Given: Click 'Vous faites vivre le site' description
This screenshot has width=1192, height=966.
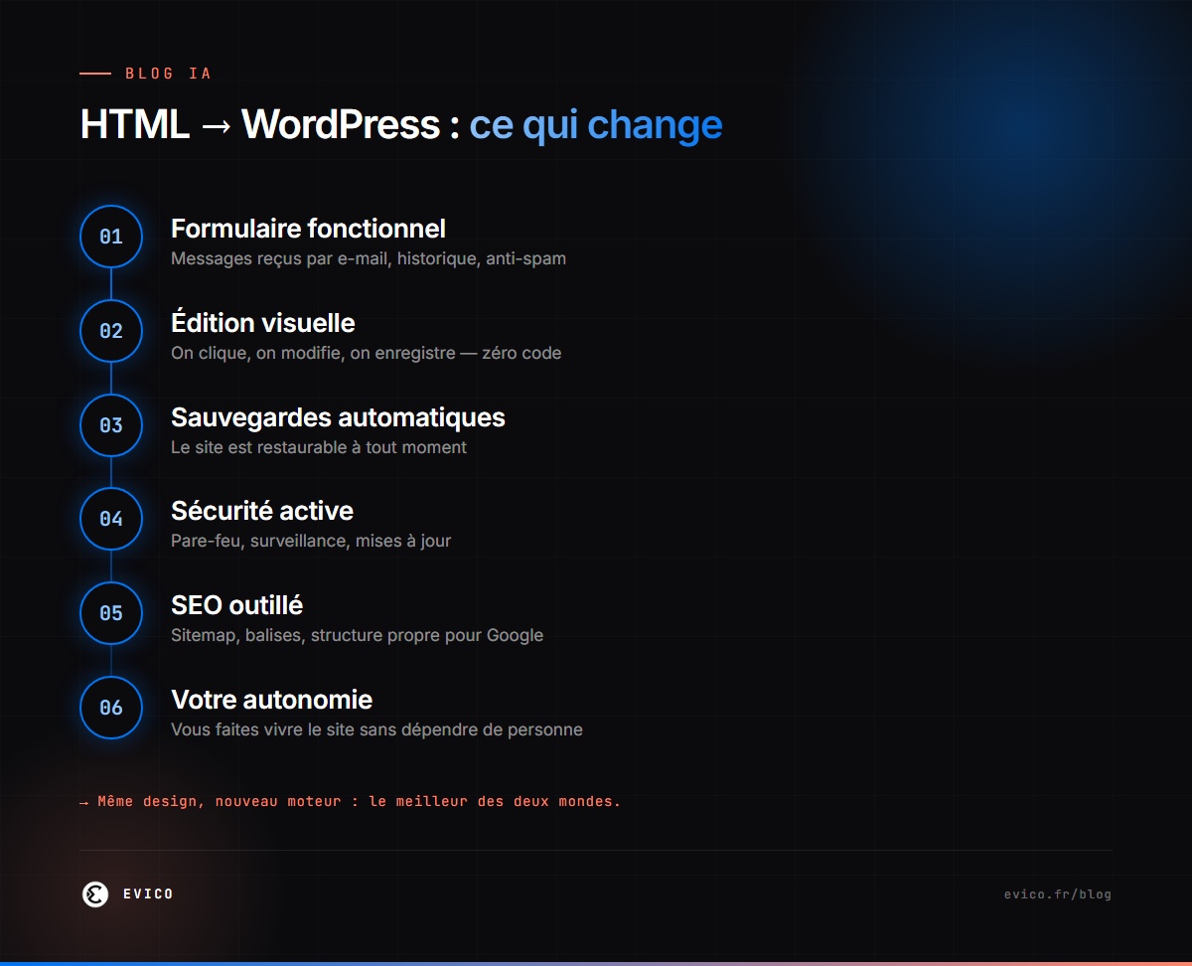Looking at the screenshot, I should [376, 729].
